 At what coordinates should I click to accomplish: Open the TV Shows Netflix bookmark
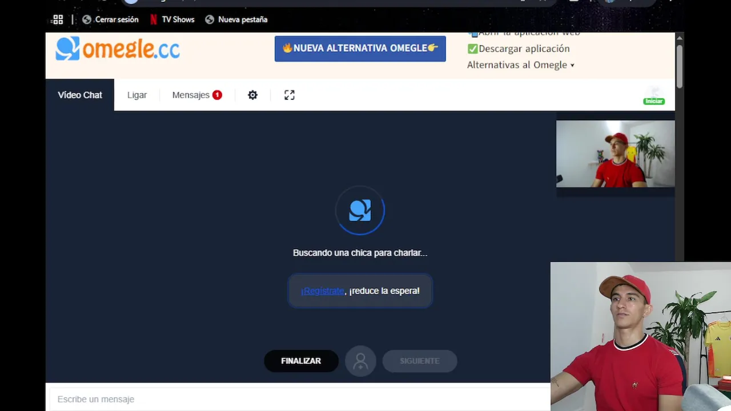click(172, 19)
